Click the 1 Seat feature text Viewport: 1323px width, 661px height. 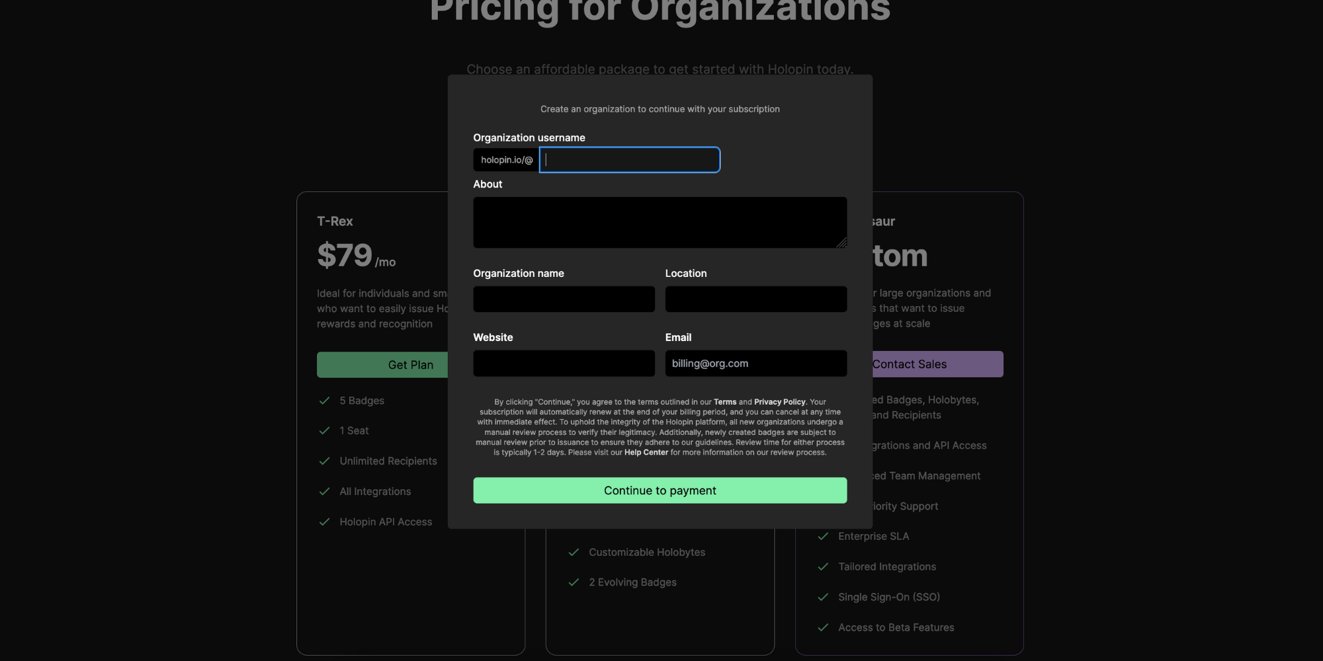354,431
